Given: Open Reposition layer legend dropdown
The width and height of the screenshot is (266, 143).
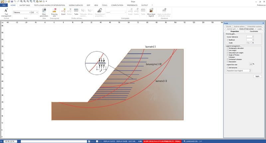Looking at the screenshot, I should 250,71.
